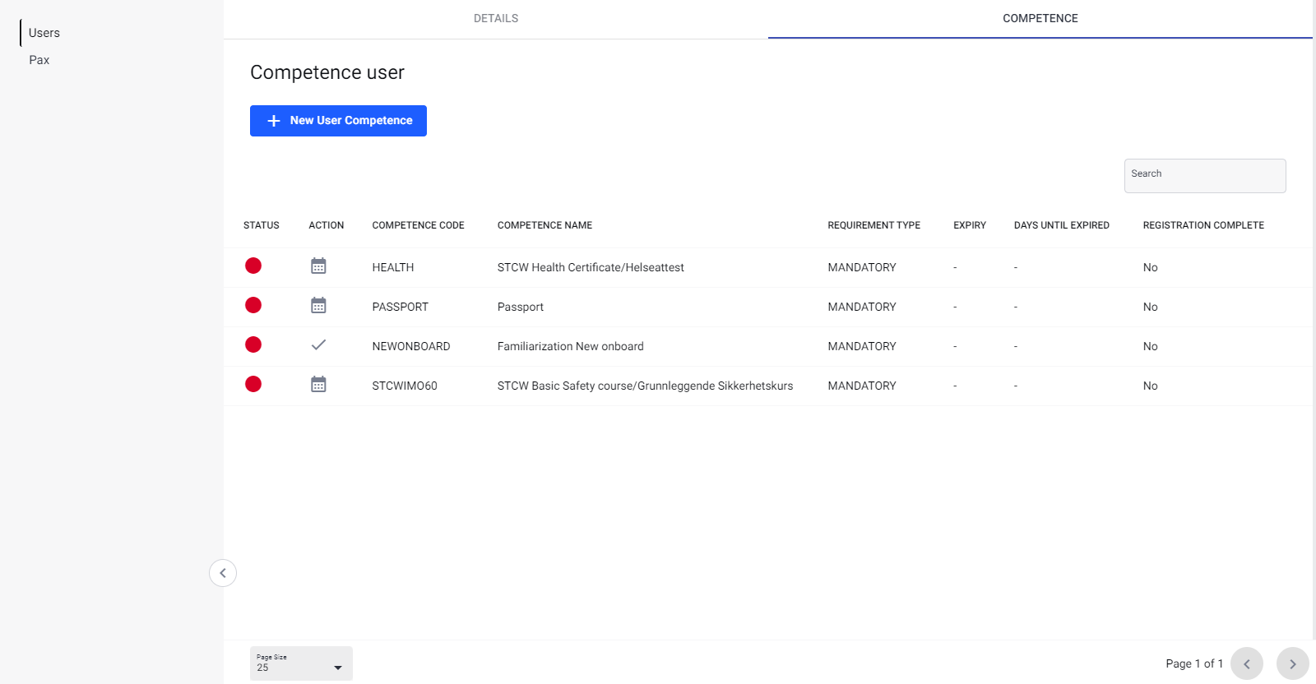The width and height of the screenshot is (1316, 684).
Task: Click the red status dot for PASSPORT
Action: click(253, 305)
